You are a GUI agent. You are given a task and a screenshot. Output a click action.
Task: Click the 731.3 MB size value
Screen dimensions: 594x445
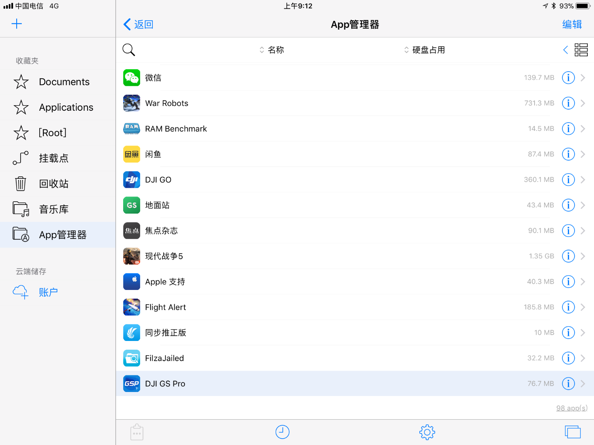tap(539, 103)
